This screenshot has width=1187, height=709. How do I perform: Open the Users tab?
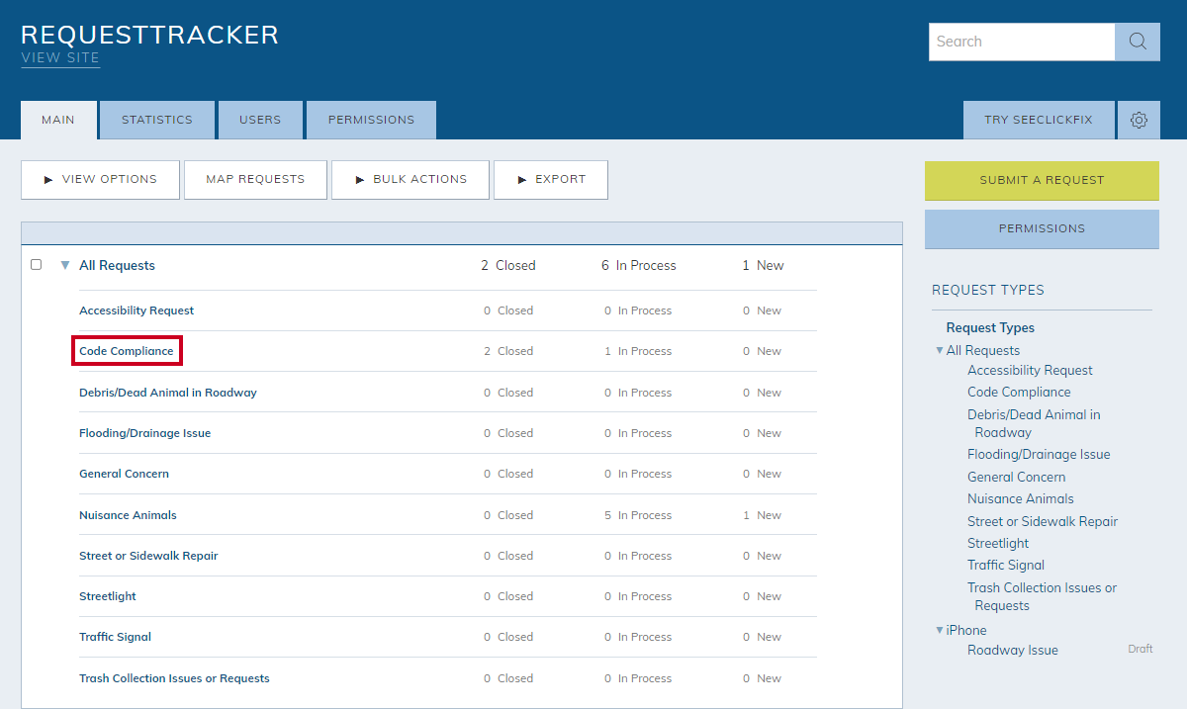[260, 120]
